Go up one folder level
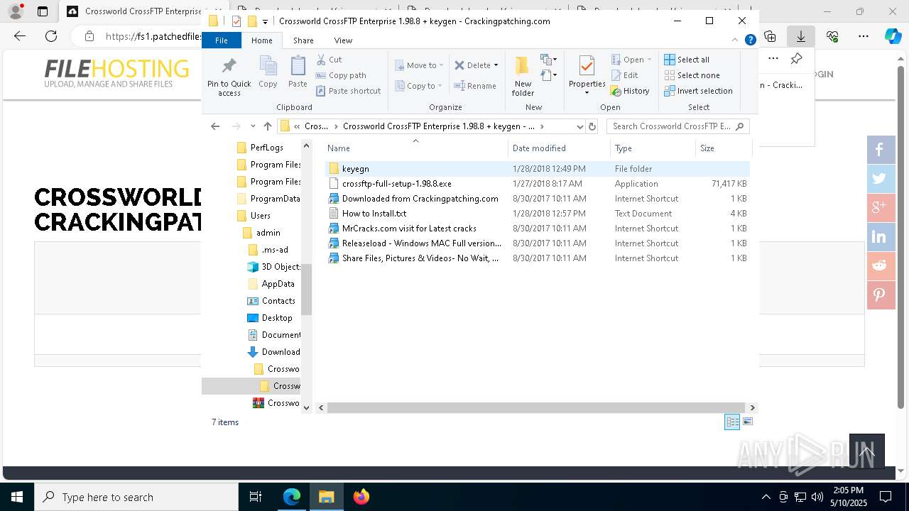Screen dimensions: 909x511 pyautogui.click(x=267, y=126)
